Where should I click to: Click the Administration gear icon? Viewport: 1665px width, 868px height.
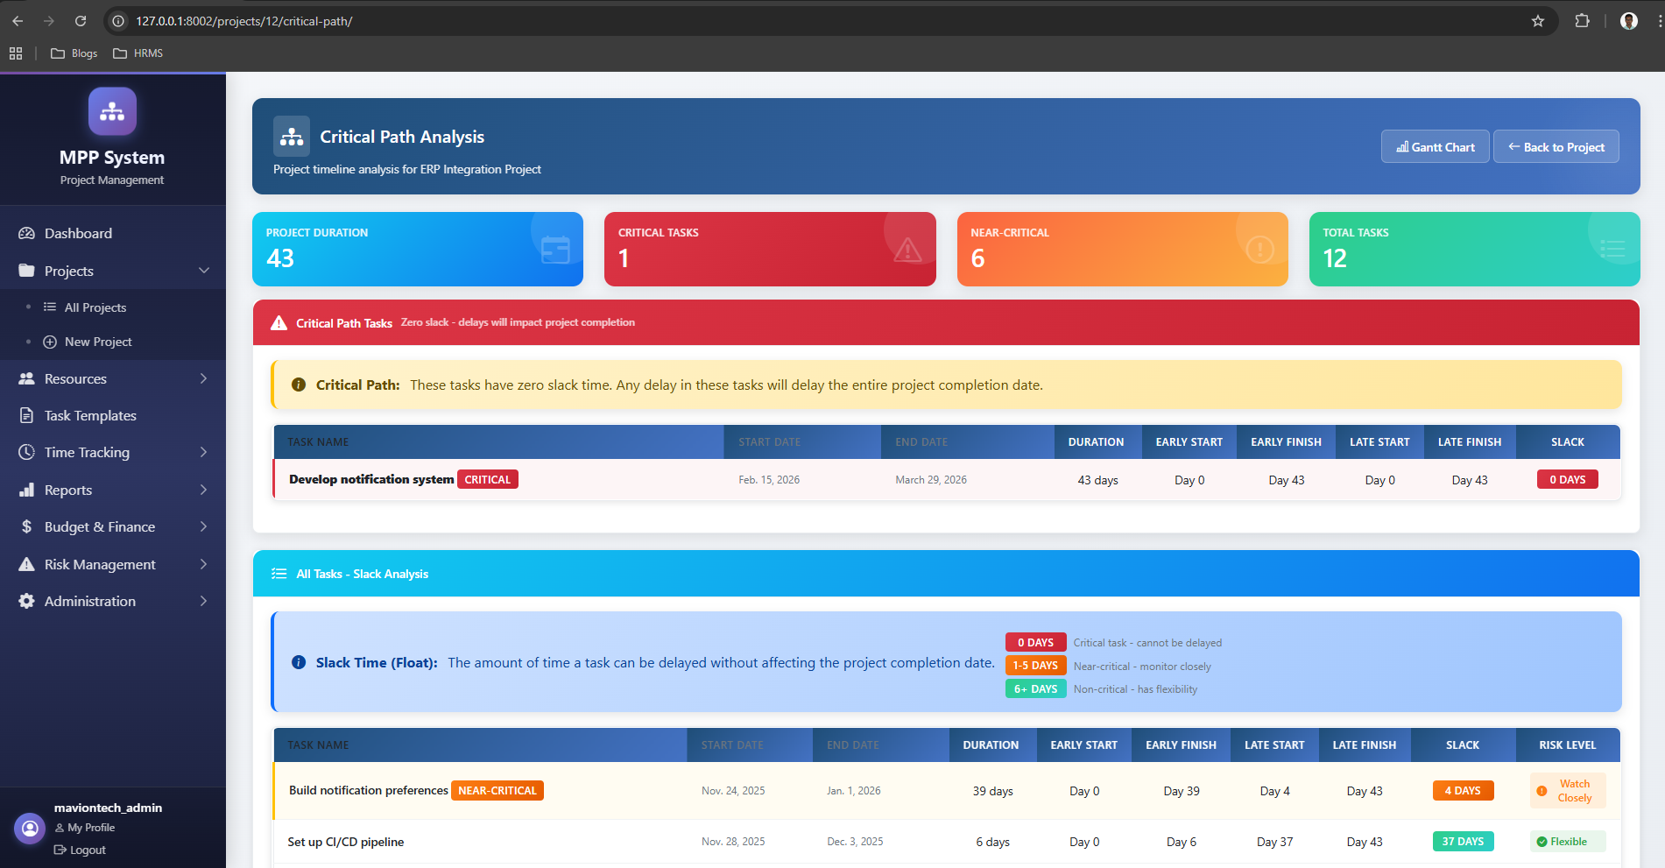[26, 601]
